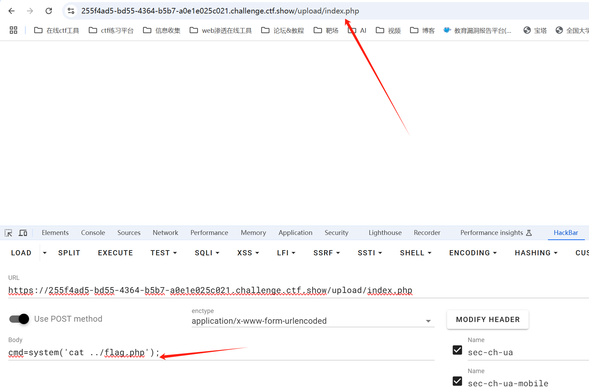Viewport: 589px width, 388px height.
Task: Click the browser forward arrow
Action: click(30, 11)
